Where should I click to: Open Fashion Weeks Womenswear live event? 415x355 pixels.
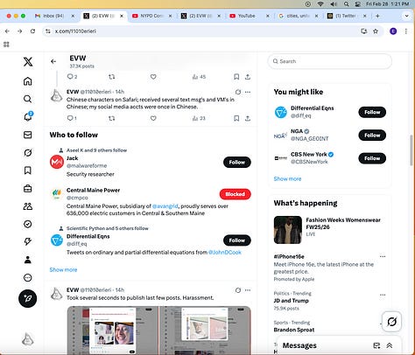click(x=330, y=230)
